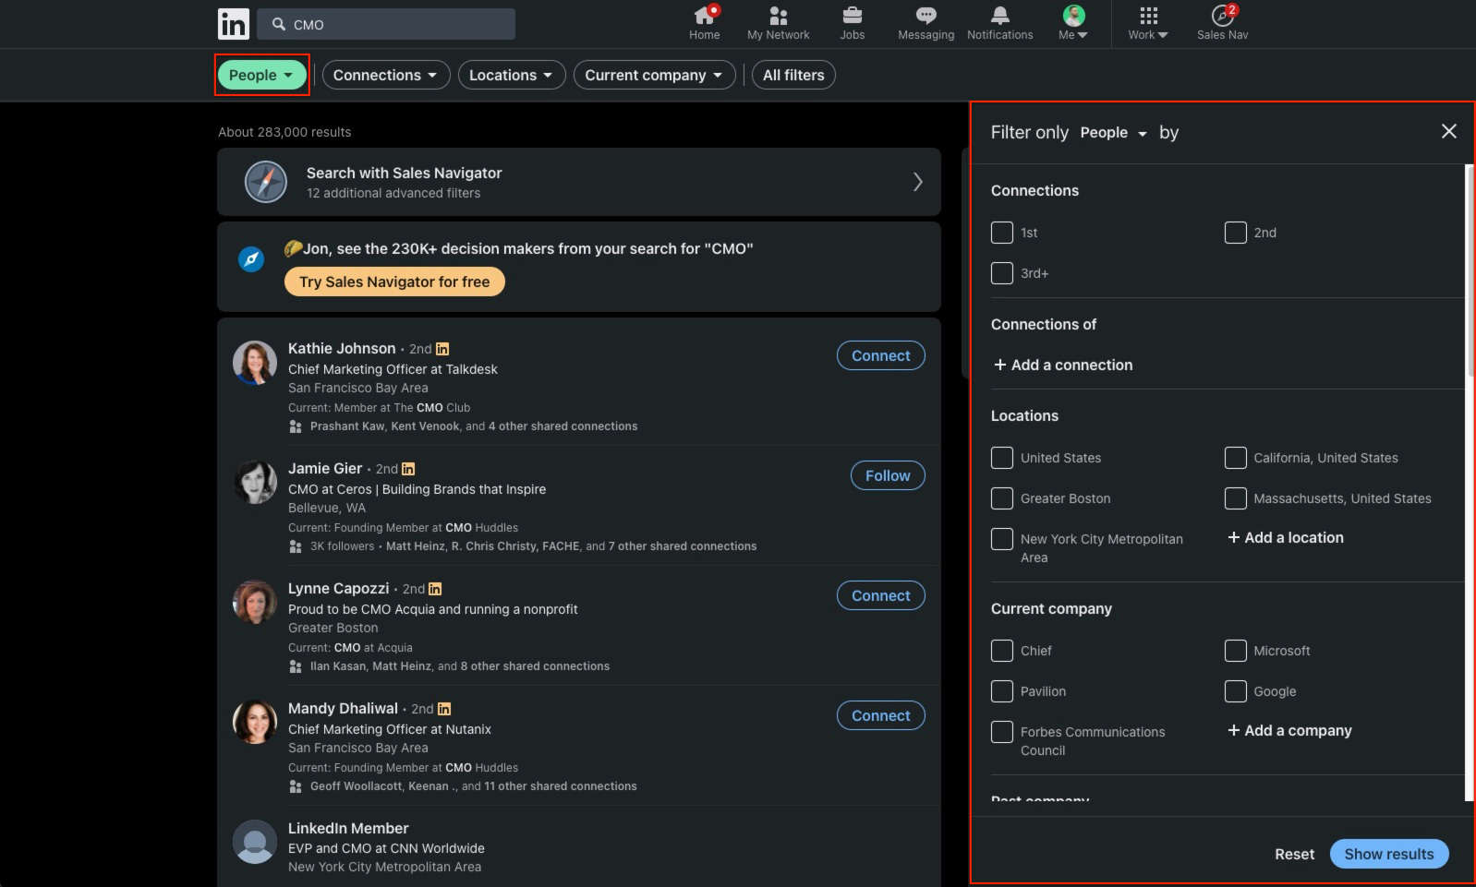
Task: Connect with Mandy Dhaliwal
Action: tap(880, 715)
